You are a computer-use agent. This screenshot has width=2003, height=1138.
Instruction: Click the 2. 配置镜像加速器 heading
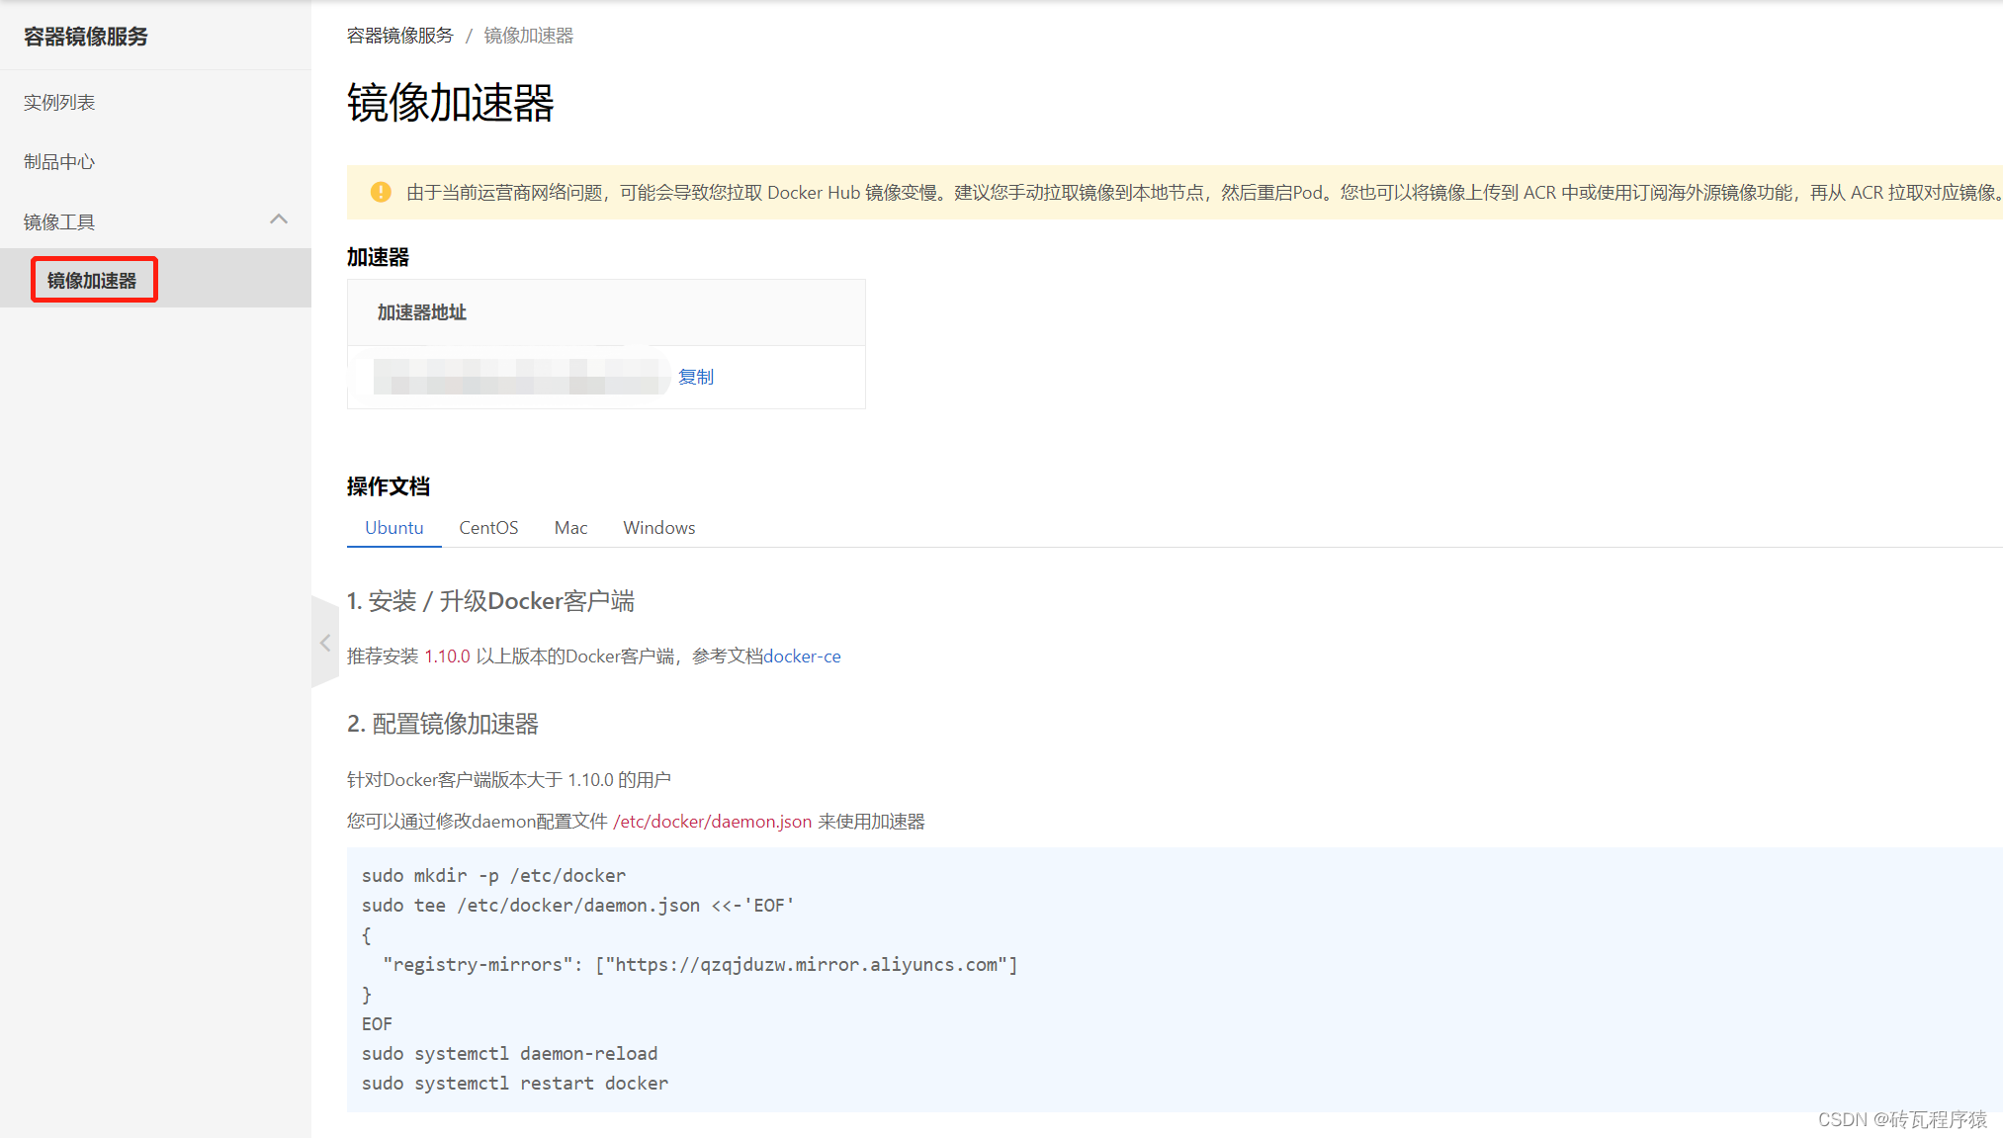coord(443,724)
